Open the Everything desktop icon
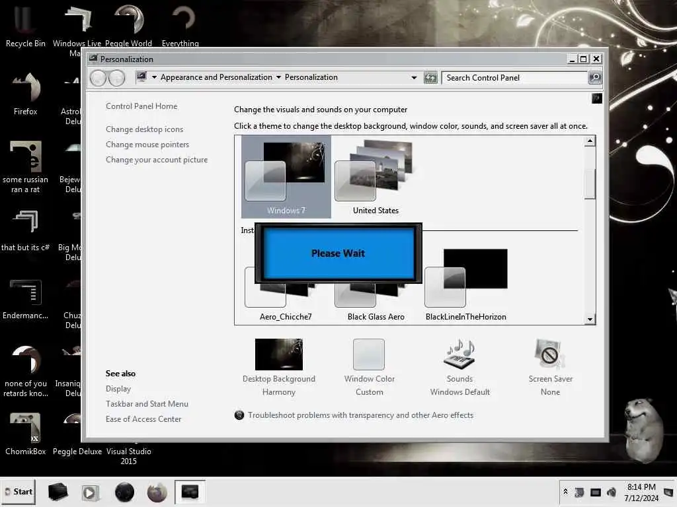Screen dimensions: 677x507 (180, 25)
